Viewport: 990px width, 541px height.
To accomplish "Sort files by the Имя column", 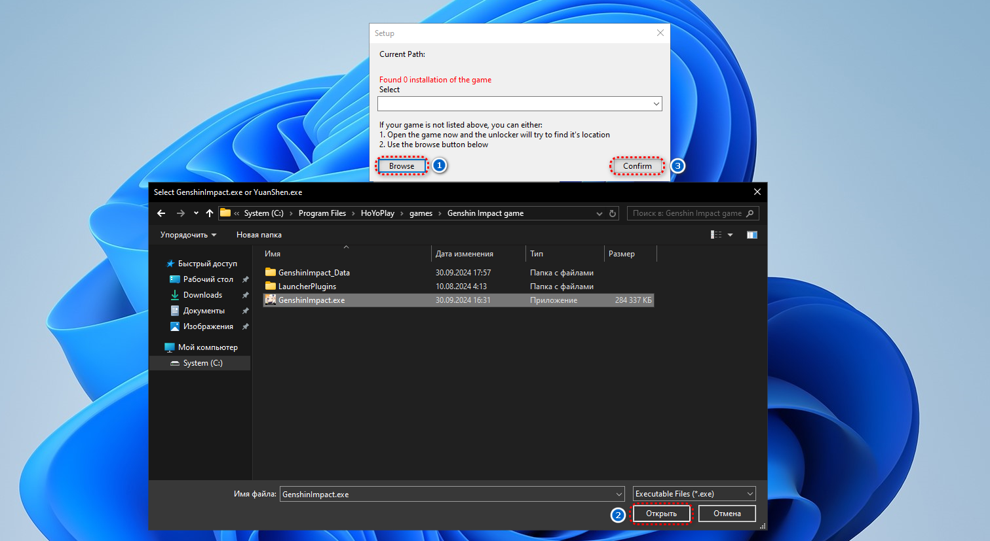I will click(346, 254).
